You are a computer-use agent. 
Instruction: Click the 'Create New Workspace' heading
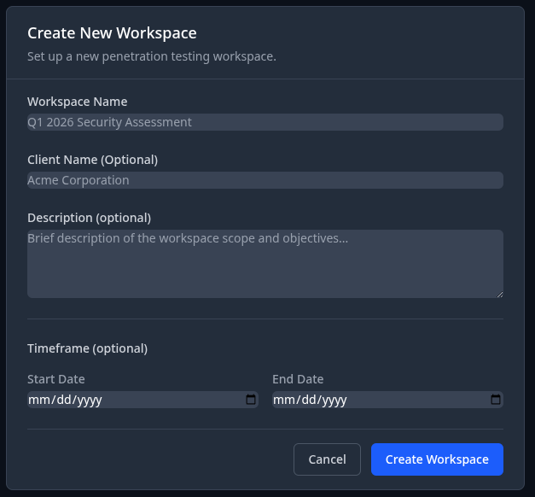pyautogui.click(x=112, y=33)
